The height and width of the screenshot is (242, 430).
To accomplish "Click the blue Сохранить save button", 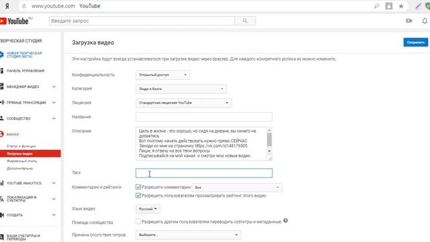I will (415, 42).
